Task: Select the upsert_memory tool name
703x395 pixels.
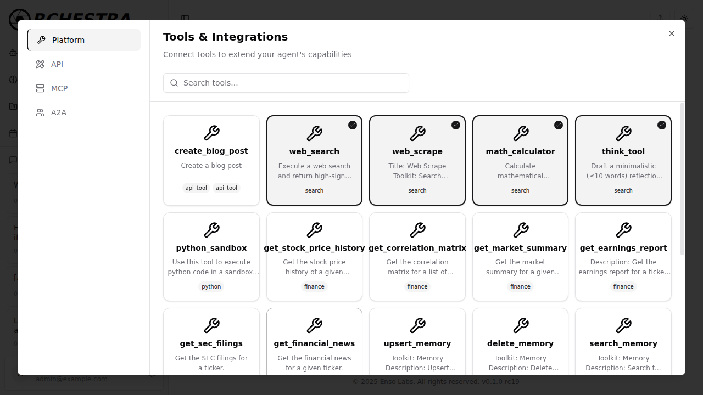Action: tap(417, 343)
